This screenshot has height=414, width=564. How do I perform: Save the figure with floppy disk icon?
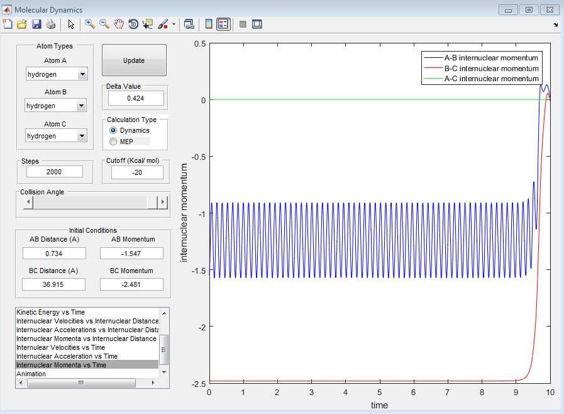[36, 24]
